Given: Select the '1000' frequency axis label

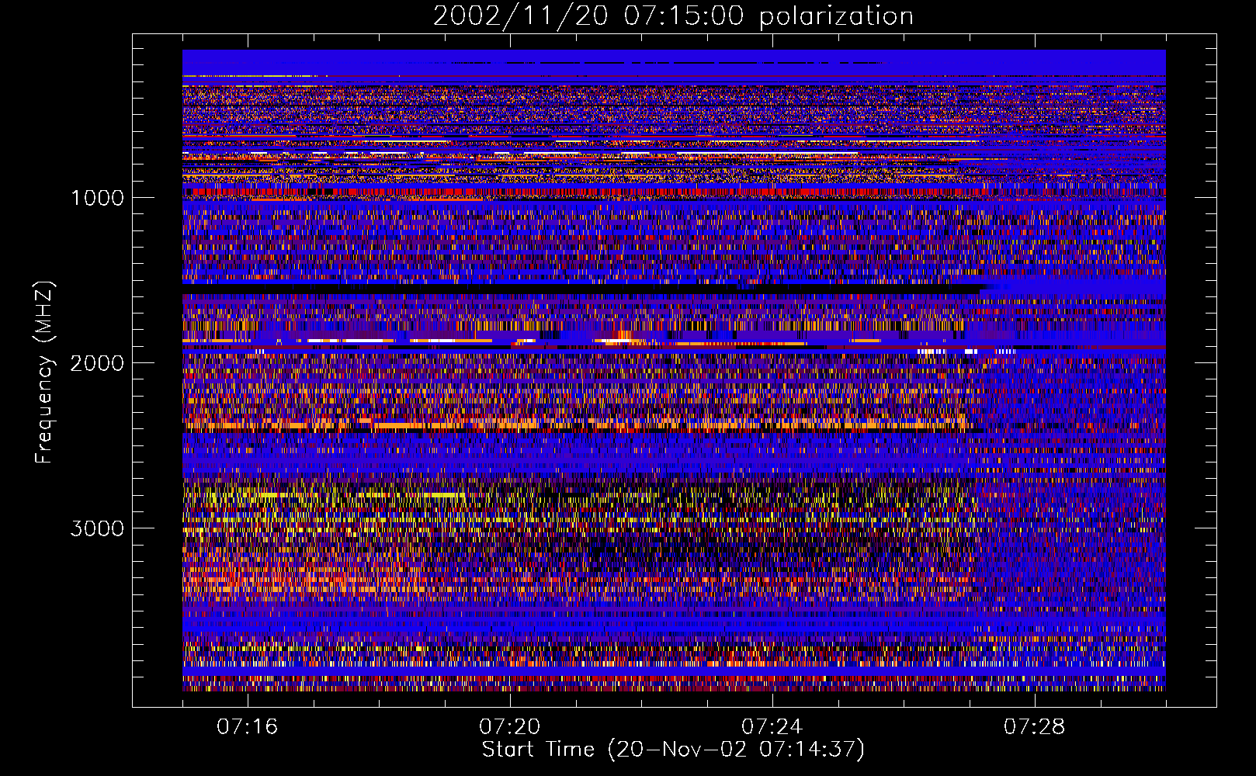Looking at the screenshot, I should 97,198.
